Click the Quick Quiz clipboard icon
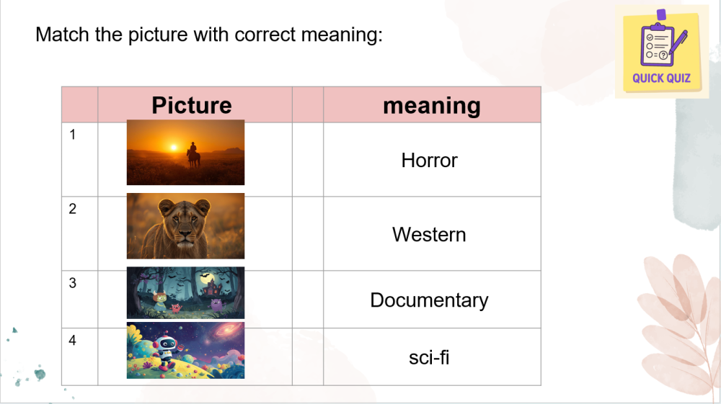Viewport: 721px width, 404px height. tap(662, 50)
